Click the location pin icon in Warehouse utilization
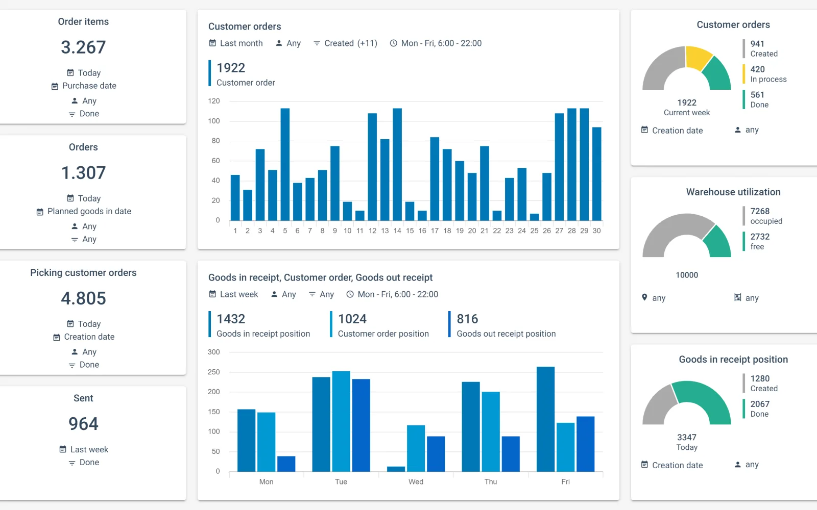This screenshot has width=817, height=510. coord(644,297)
